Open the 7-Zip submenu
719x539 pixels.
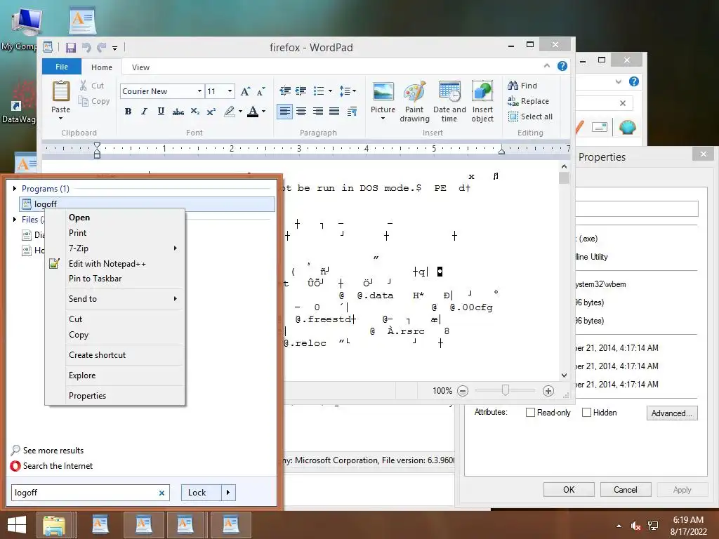(114, 248)
